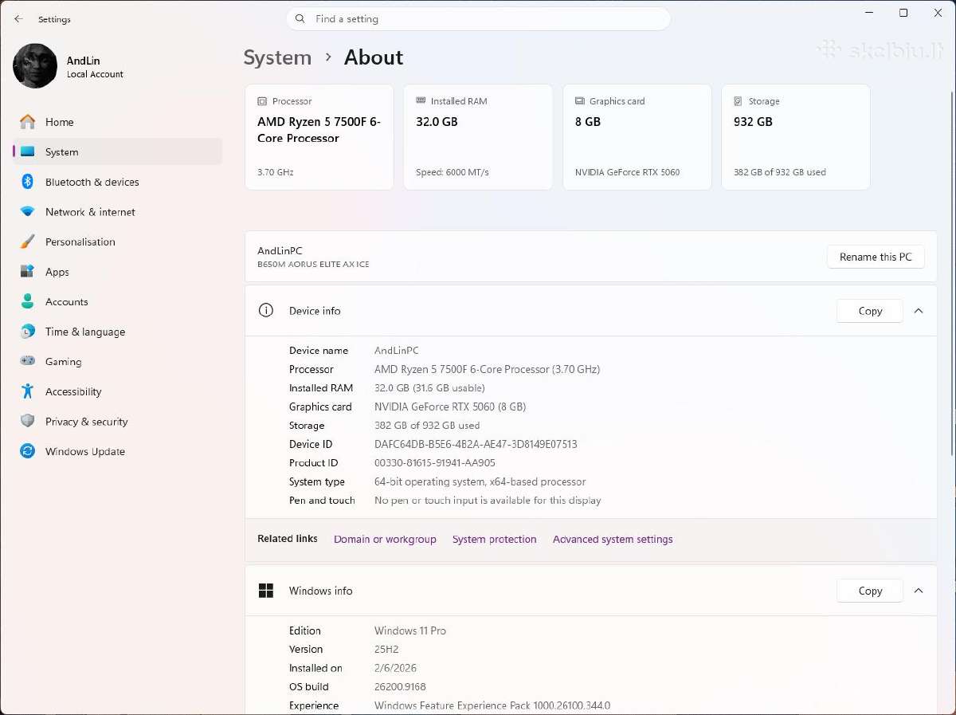Click the Personalisation paintbrush icon
The width and height of the screenshot is (956, 715).
click(28, 242)
